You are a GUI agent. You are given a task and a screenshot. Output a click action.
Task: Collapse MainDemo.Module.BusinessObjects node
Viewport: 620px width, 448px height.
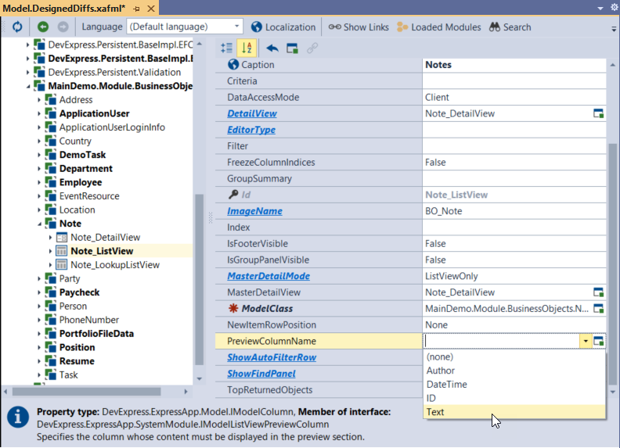pyautogui.click(x=28, y=87)
